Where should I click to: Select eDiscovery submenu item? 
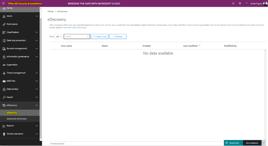pos(20,113)
